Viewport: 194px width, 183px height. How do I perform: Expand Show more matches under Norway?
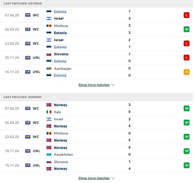point(94,178)
